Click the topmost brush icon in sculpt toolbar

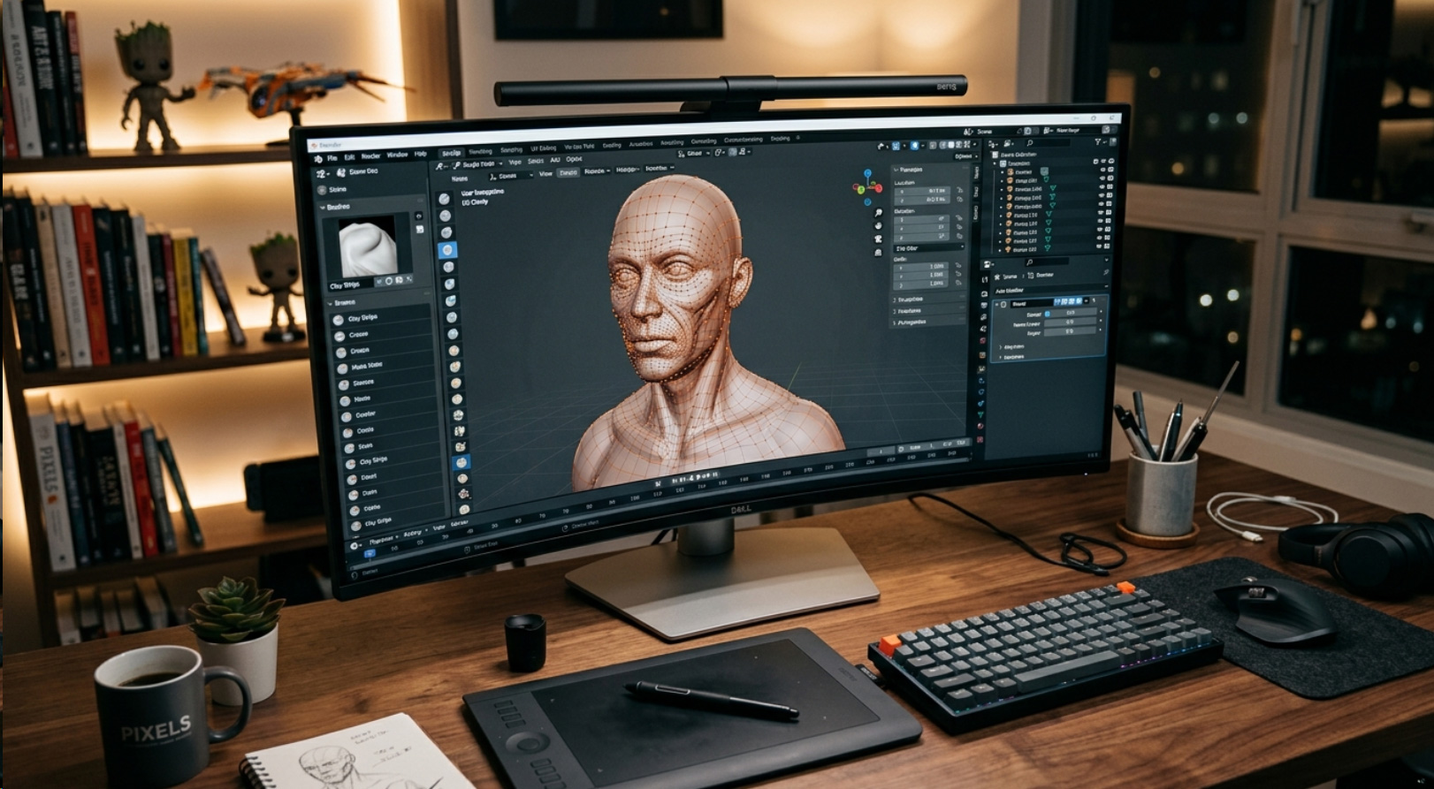click(x=444, y=199)
